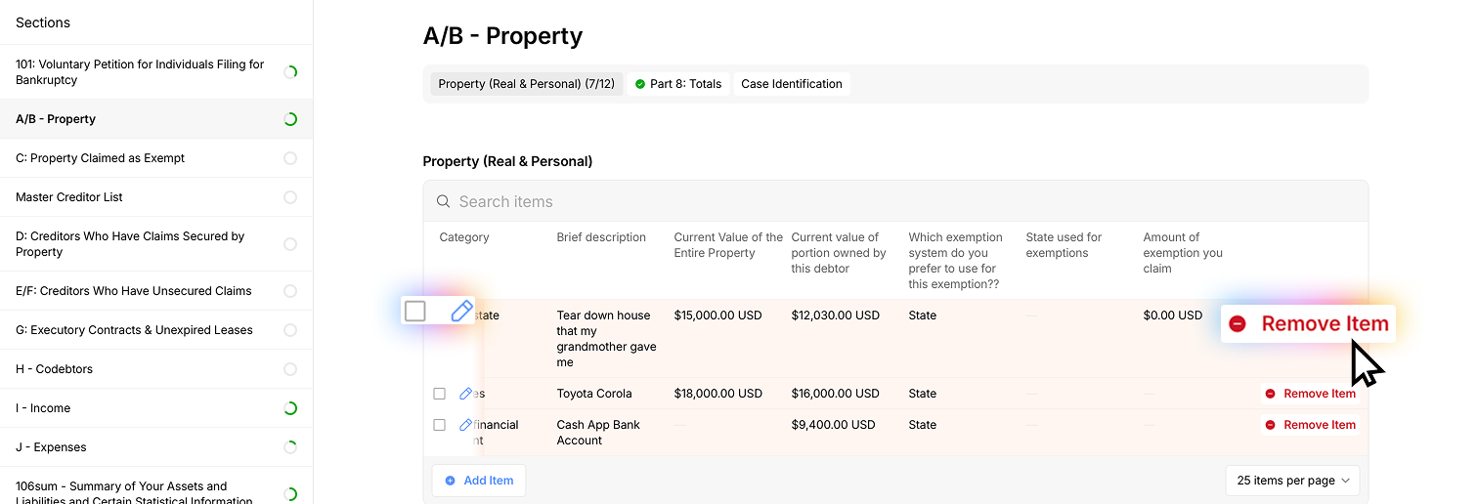Select Property (Real & Personal) (7/12) tab
This screenshot has height=504, width=1478.
(x=526, y=84)
